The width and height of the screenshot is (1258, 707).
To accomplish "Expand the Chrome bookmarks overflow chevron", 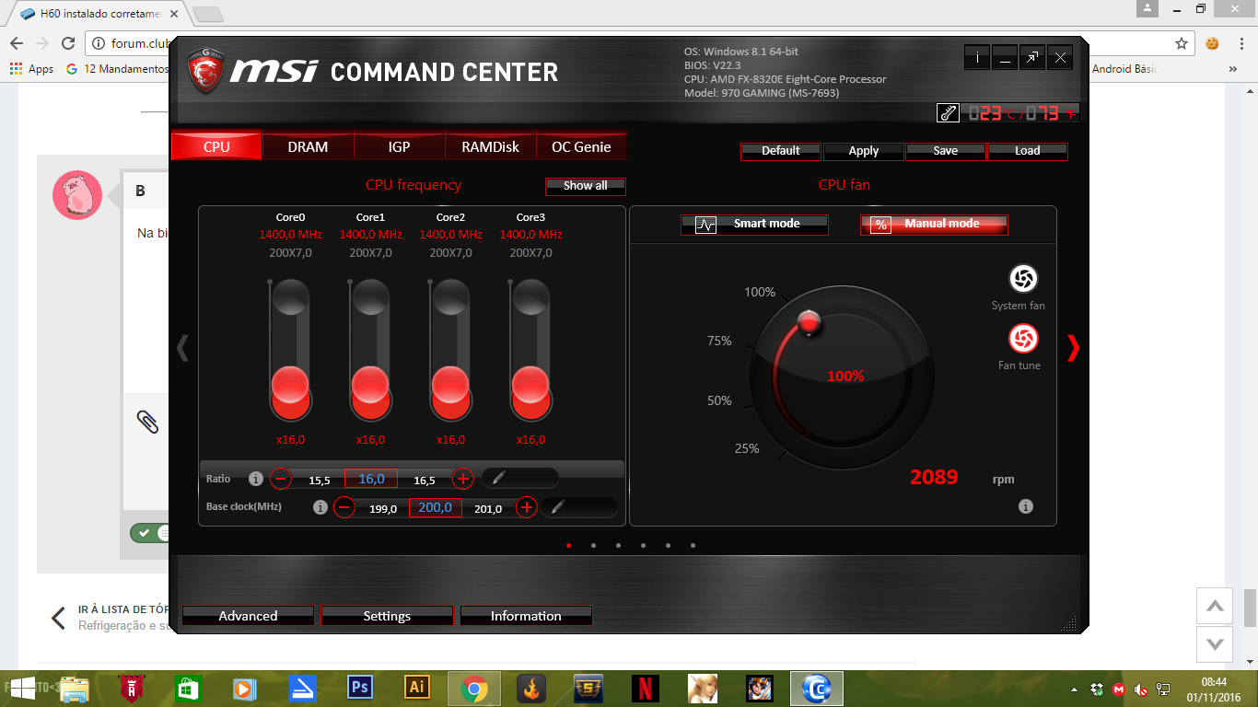I will pos(1233,69).
